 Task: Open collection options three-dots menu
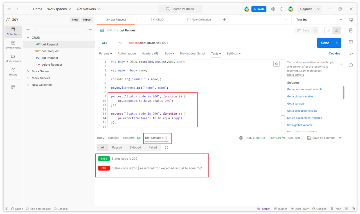click(90, 29)
